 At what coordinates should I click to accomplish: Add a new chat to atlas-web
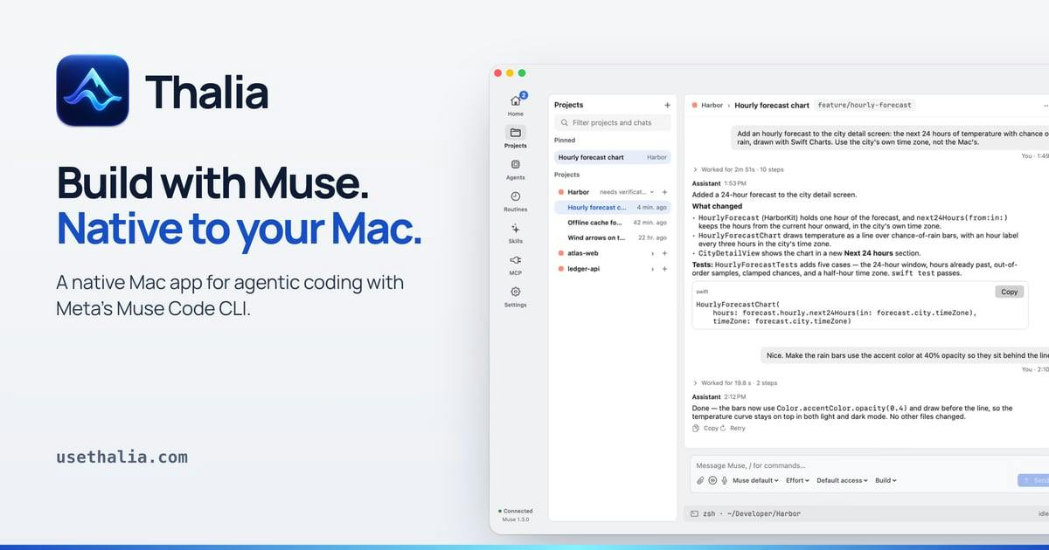[664, 253]
